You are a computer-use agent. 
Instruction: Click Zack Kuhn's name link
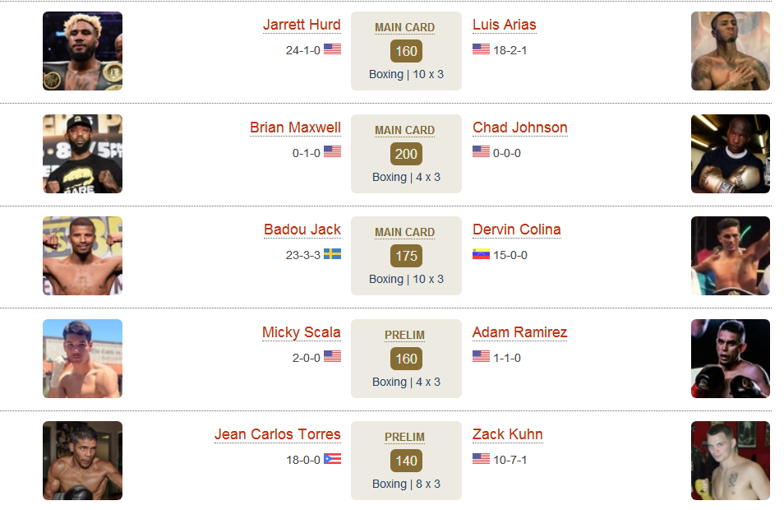508,434
